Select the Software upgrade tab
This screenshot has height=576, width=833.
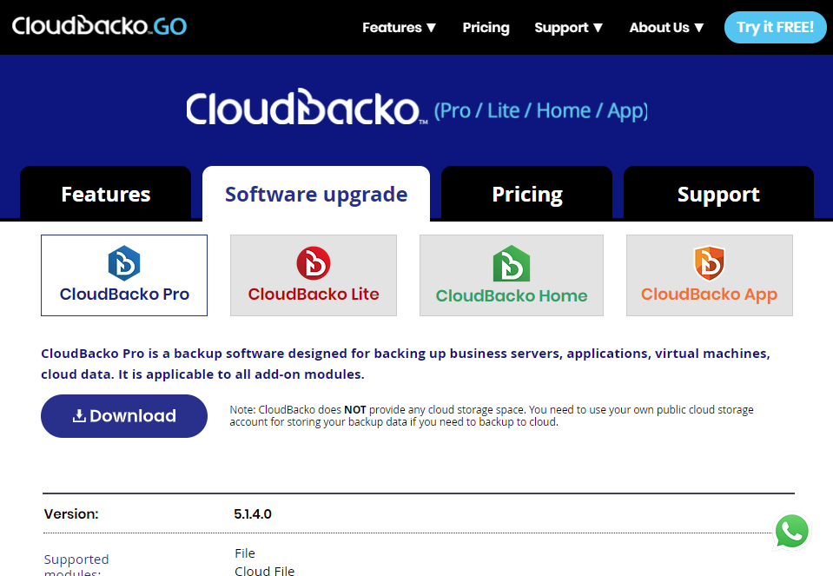pos(316,194)
